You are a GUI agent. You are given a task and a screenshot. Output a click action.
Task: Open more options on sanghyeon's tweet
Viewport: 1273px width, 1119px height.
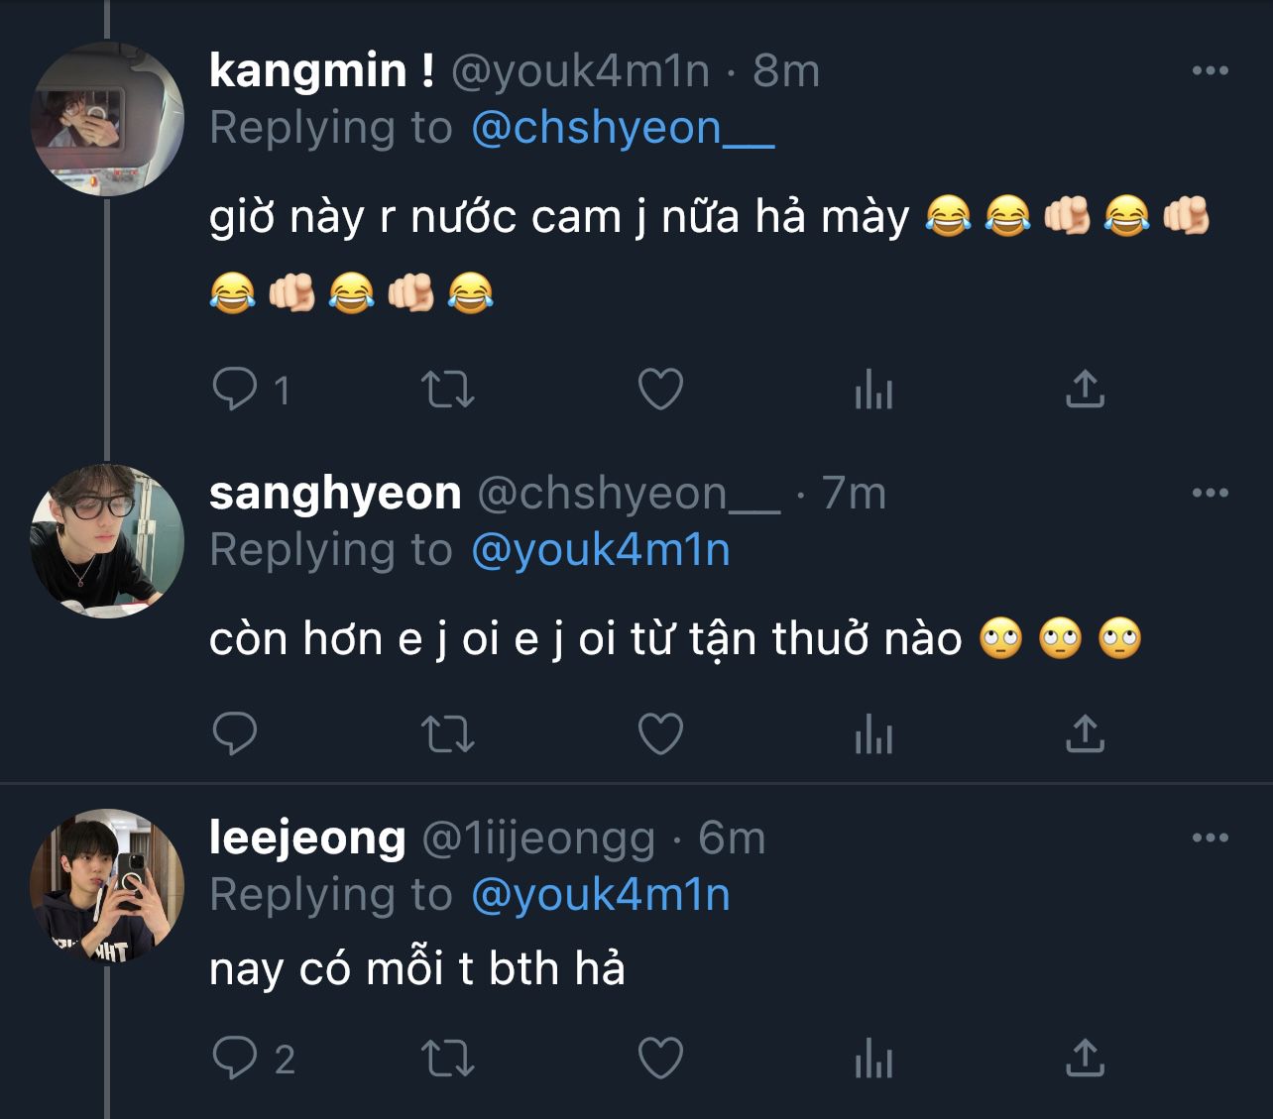point(1210,494)
